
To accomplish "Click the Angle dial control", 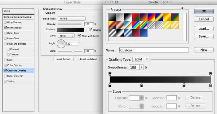I will tap(61, 44).
